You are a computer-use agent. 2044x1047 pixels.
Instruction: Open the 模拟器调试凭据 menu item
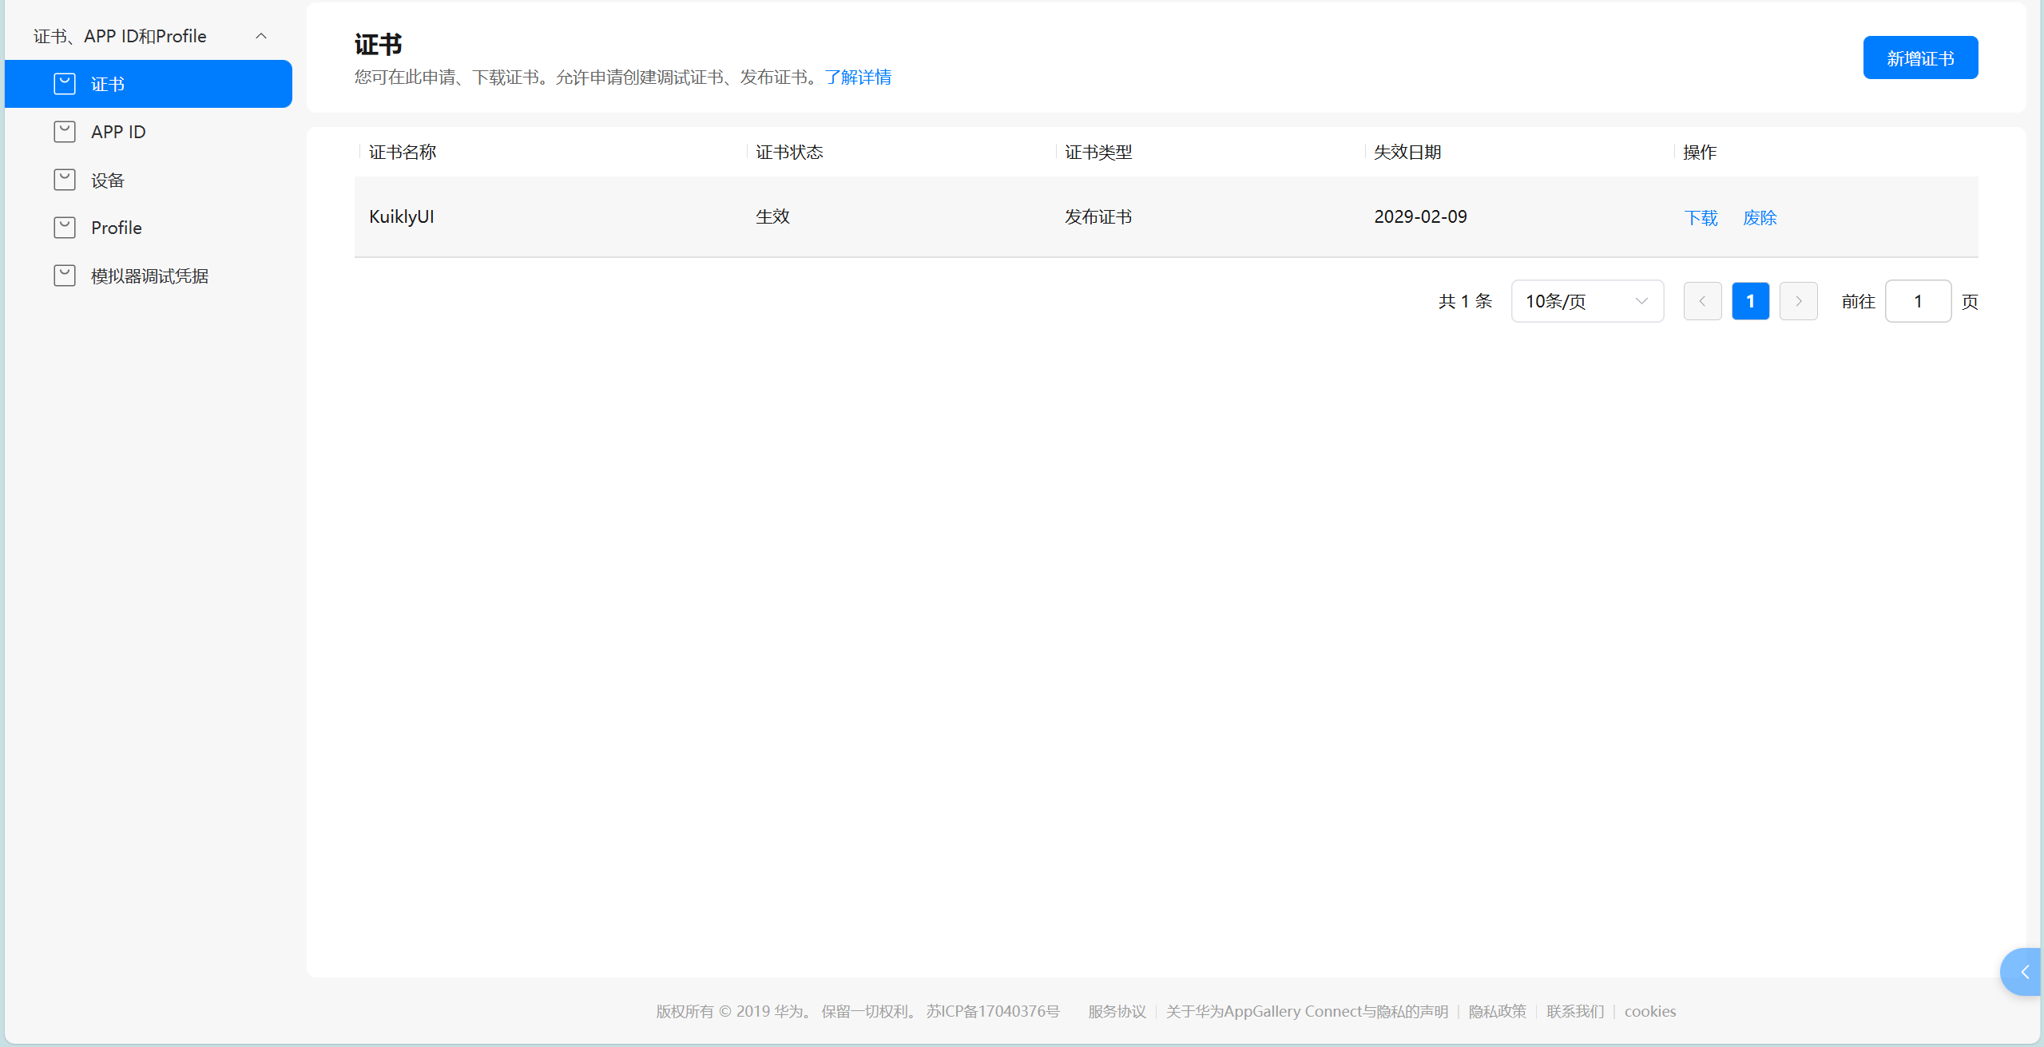point(149,276)
